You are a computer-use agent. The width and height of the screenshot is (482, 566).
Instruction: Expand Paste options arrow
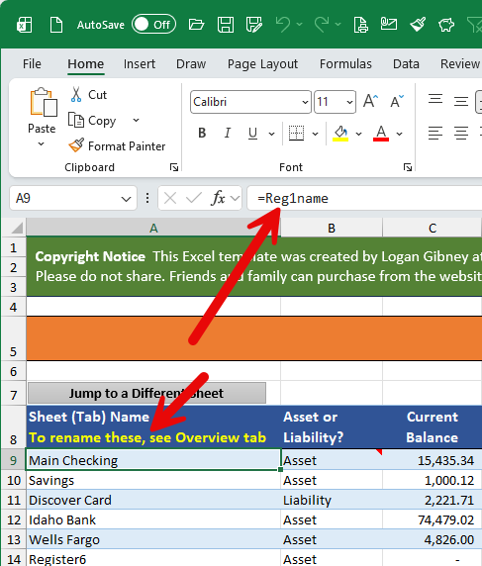[42, 144]
